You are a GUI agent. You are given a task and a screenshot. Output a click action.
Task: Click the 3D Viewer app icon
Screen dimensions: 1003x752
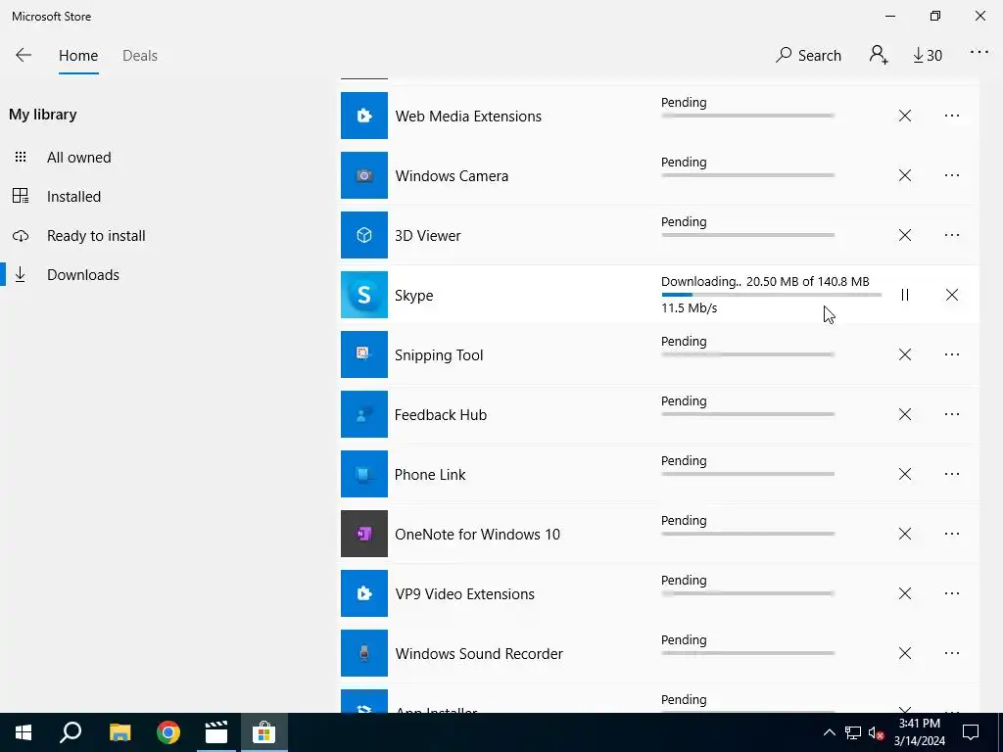tap(364, 235)
